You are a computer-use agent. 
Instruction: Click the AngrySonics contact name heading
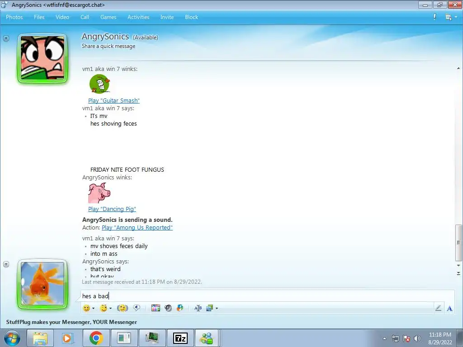(105, 37)
